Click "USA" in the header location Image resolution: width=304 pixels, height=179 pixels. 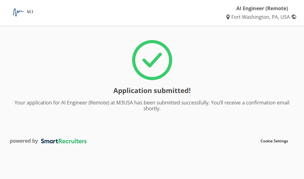pos(285,17)
